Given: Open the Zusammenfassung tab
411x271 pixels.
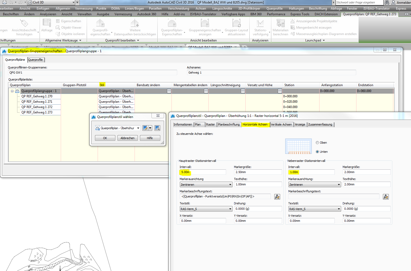Looking at the screenshot, I should click(320, 124).
